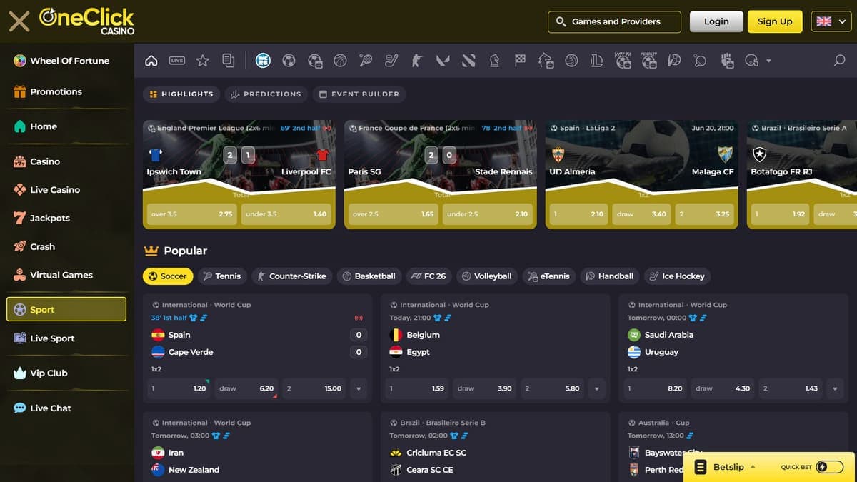Viewport: 857px width, 482px height.
Task: Select the chess knight icon
Action: click(494, 61)
